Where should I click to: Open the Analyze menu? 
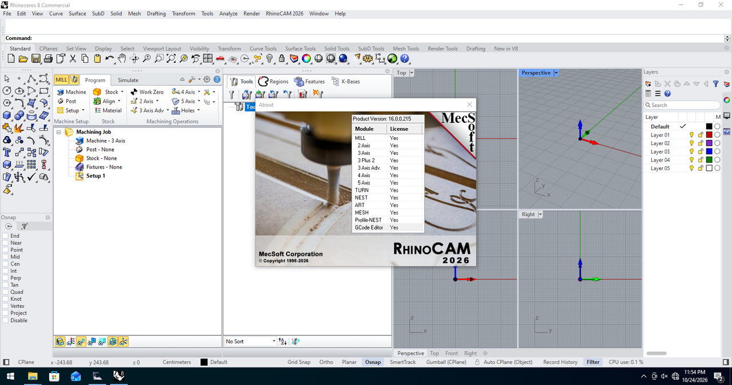228,14
